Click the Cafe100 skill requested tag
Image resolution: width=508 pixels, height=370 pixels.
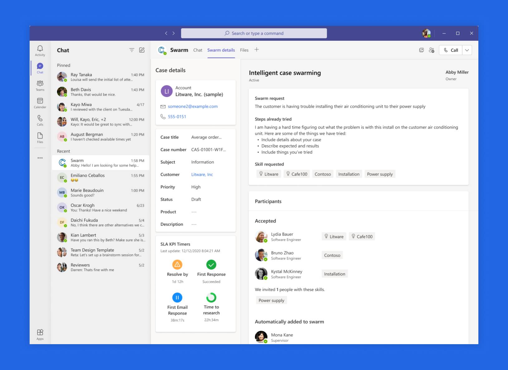297,174
